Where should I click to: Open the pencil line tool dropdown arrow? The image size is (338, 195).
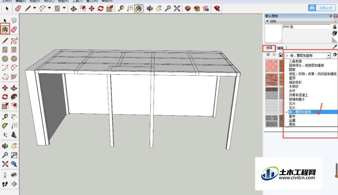[x=34, y=8]
